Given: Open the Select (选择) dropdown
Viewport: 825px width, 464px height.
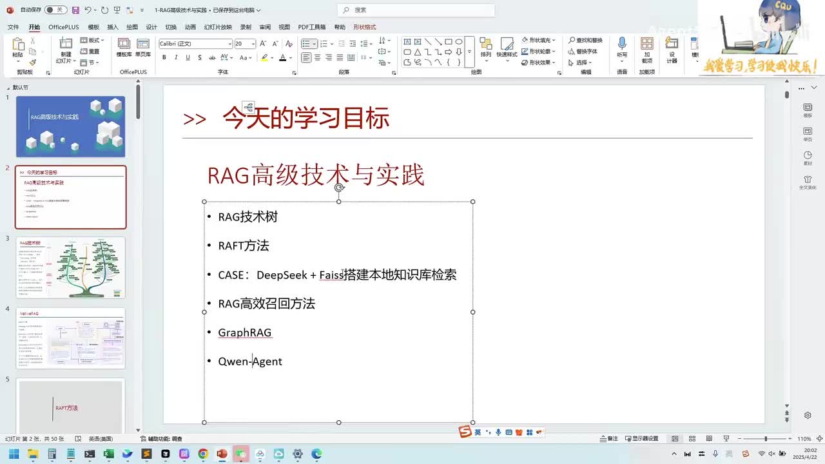Looking at the screenshot, I should [x=580, y=63].
